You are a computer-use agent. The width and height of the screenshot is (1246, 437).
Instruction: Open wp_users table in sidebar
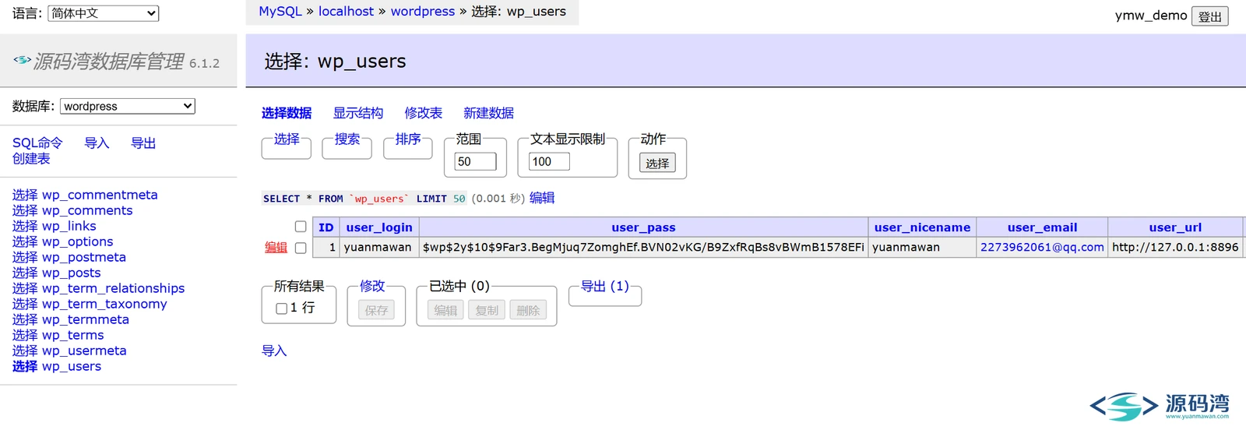[x=72, y=366]
